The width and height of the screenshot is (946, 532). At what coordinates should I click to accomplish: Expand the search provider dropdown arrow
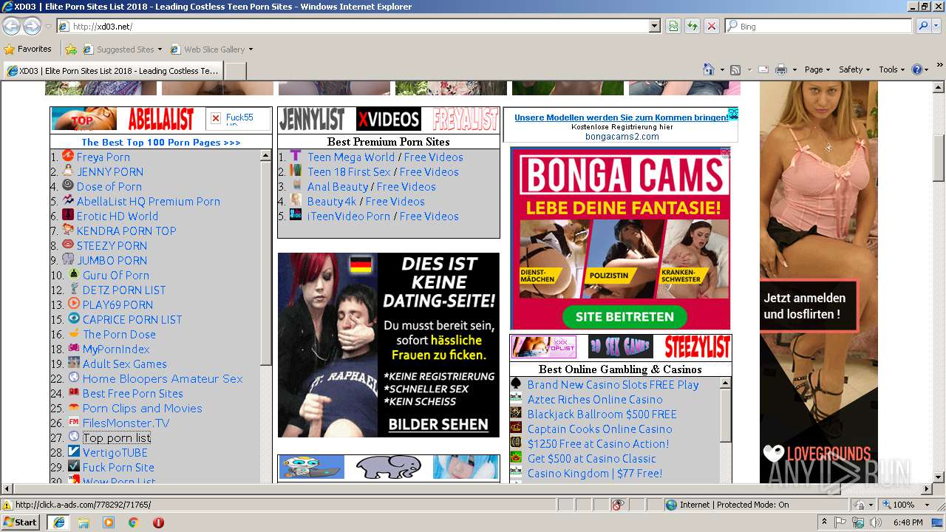936,26
